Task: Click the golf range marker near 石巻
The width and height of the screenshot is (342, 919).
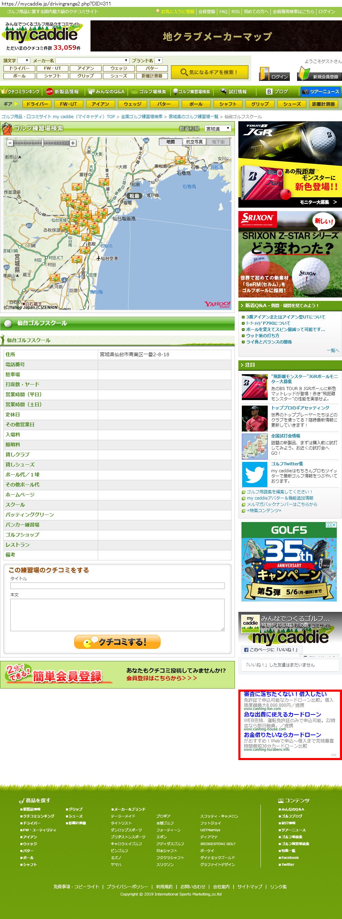Action: click(x=180, y=160)
